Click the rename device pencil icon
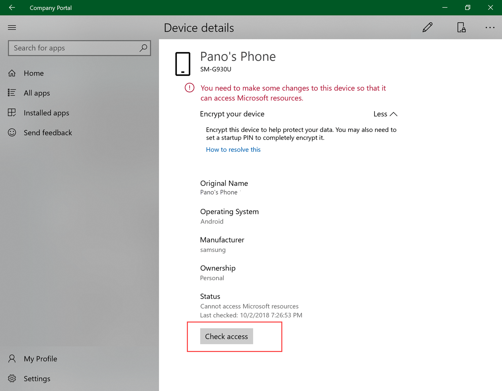502x391 pixels. pyautogui.click(x=427, y=27)
